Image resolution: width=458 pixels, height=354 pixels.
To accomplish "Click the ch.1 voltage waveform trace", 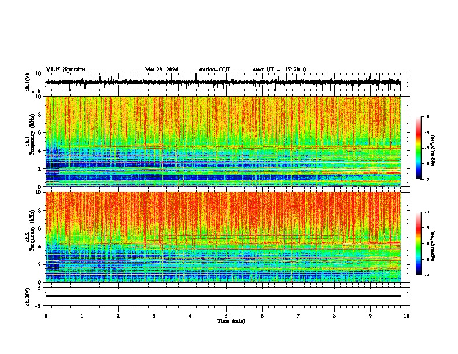I will [x=223, y=82].
